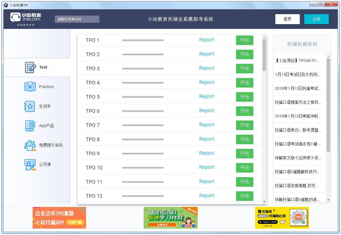Open the 免费提分活动 icon
341x235 pixels.
tap(30, 145)
